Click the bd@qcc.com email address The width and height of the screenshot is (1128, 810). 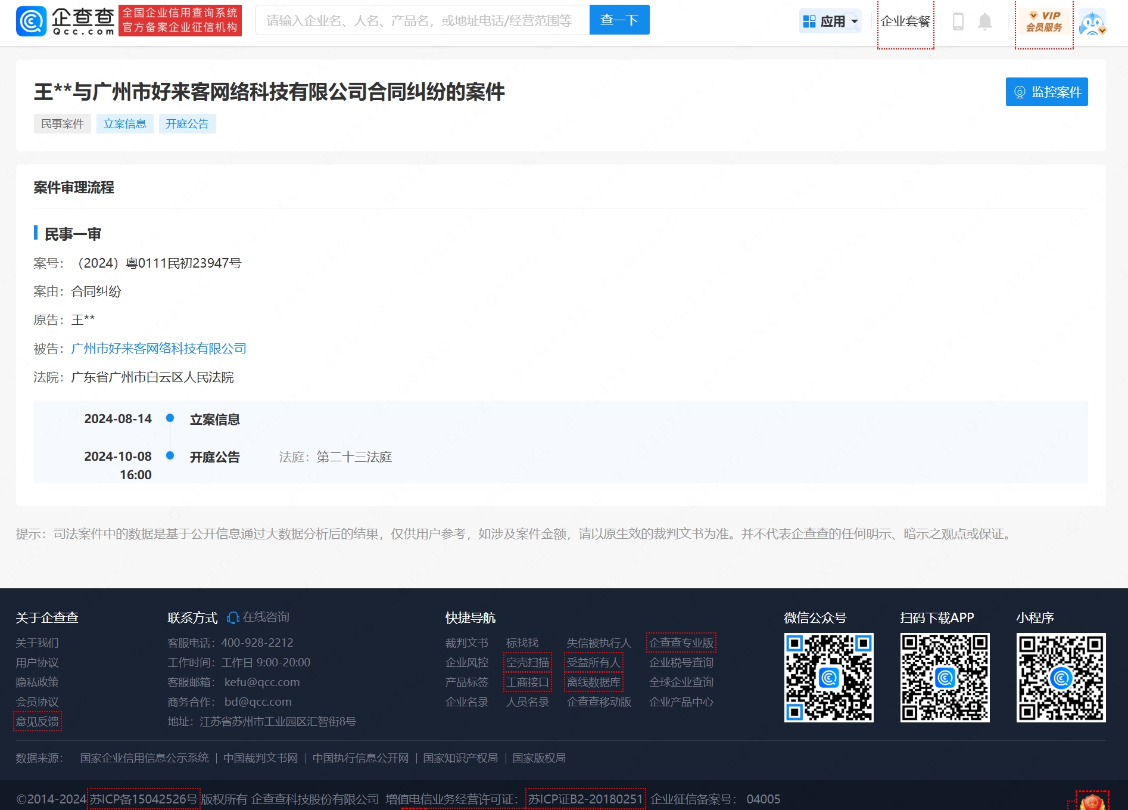pyautogui.click(x=258, y=702)
